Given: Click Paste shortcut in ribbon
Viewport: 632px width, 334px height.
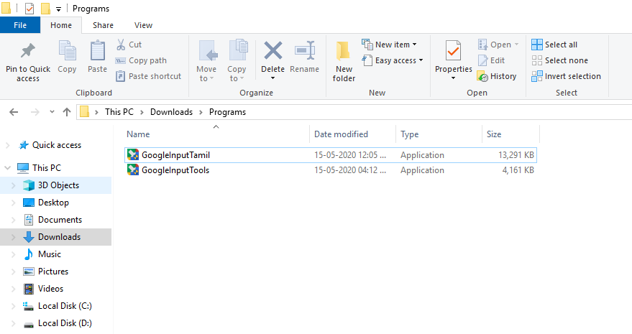Looking at the screenshot, I should coord(148,76).
